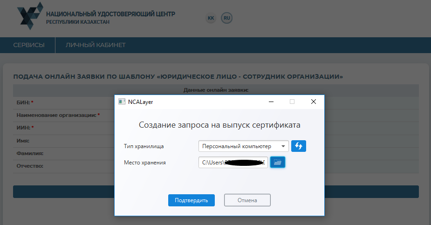Click the National Certification Center logo

coord(29,18)
